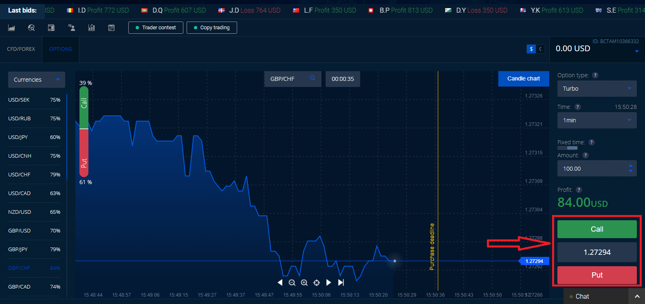Click the Copy trading button

tap(211, 28)
